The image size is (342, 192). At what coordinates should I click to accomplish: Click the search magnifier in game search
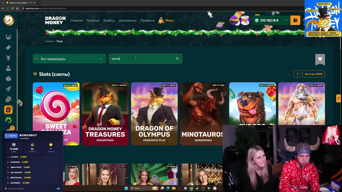177,59
